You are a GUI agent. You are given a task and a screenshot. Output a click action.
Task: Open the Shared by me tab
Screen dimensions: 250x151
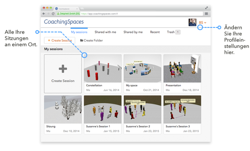[133, 32]
